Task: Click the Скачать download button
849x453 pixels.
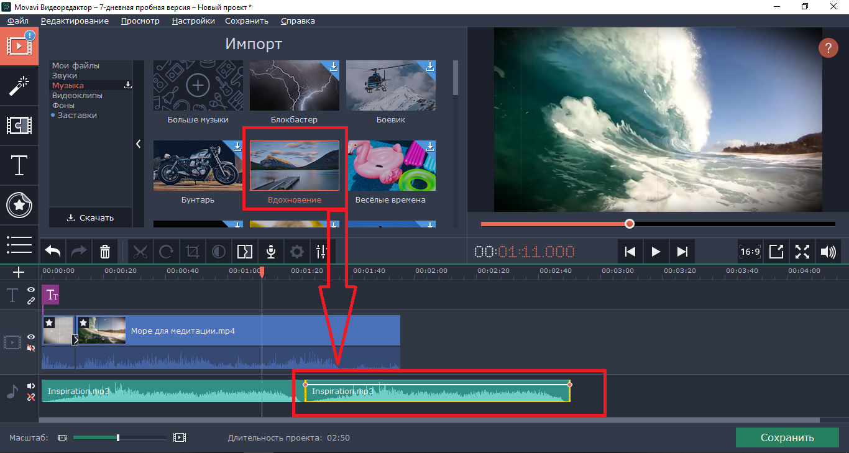Action: [x=91, y=217]
